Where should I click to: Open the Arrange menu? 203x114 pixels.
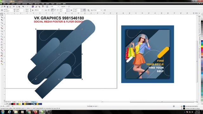tap(25, 4)
